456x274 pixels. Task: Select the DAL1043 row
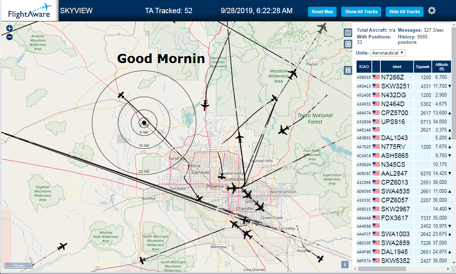404,138
